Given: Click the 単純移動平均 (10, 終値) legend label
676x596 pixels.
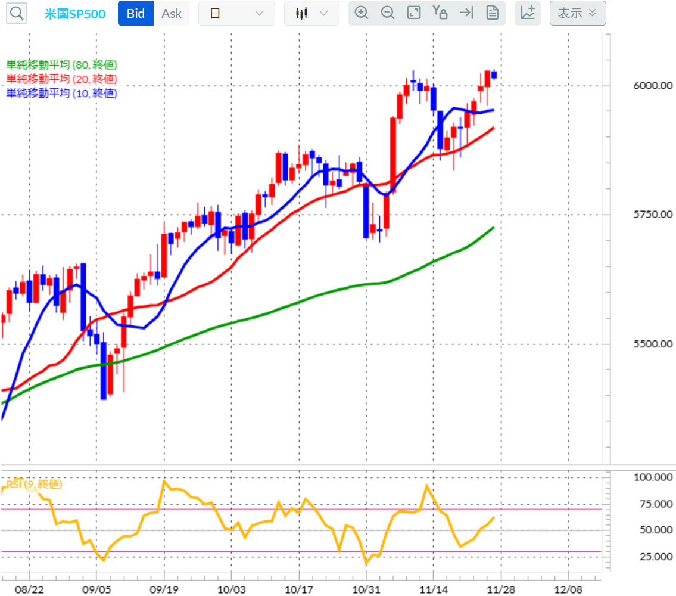Looking at the screenshot, I should 62,93.
